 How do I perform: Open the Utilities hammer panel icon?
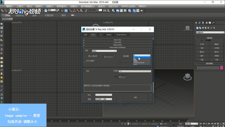pos(213,23)
